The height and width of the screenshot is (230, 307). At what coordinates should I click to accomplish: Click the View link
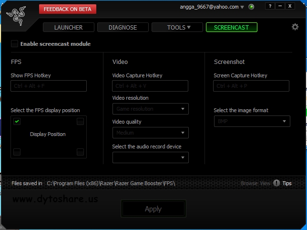tap(265, 183)
